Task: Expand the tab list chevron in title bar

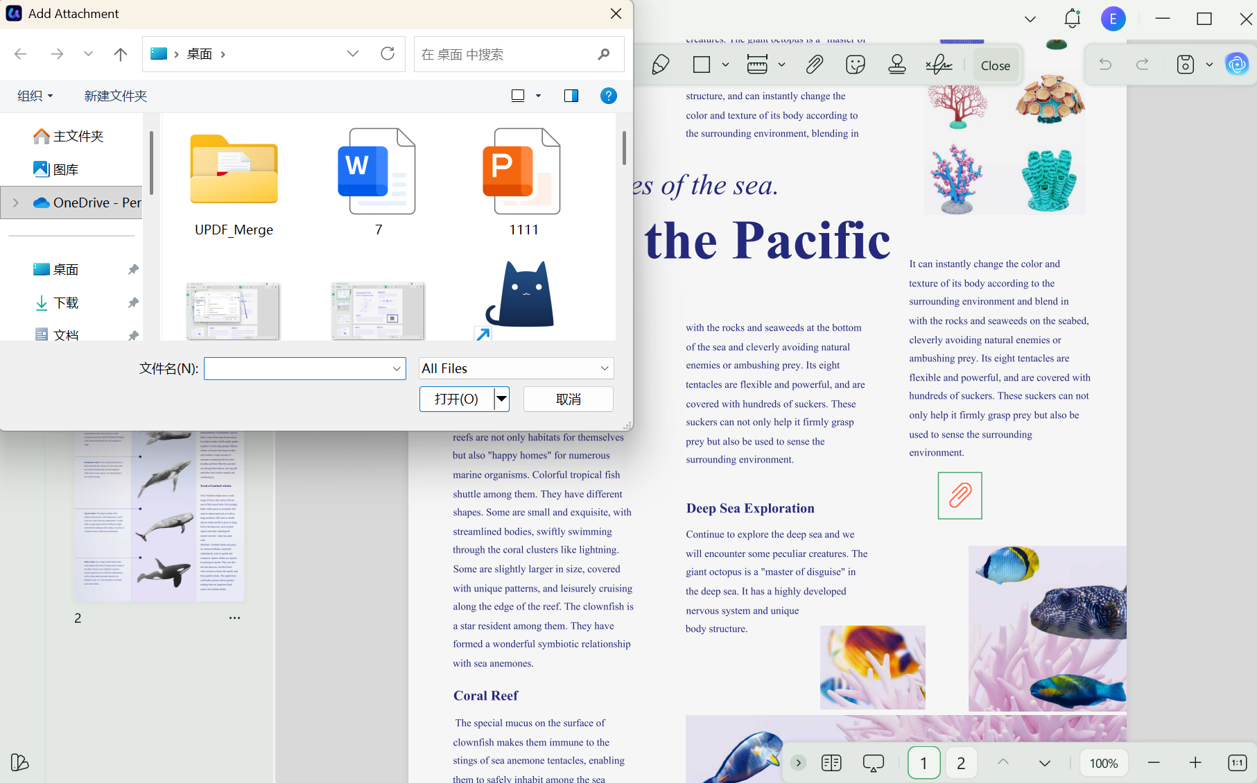Action: tap(1030, 19)
